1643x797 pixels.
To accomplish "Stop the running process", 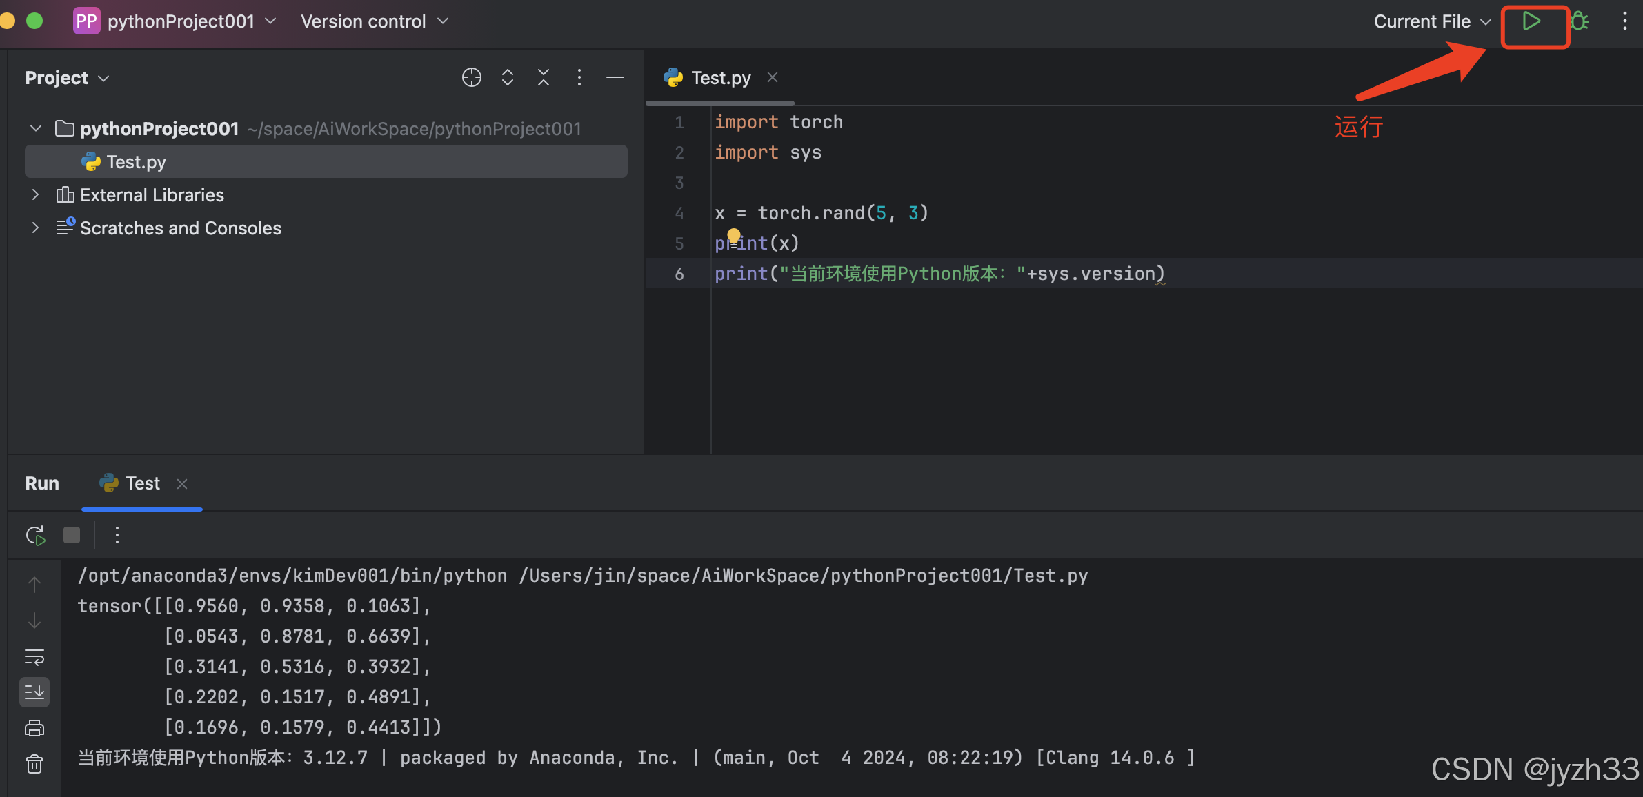I will [x=72, y=535].
